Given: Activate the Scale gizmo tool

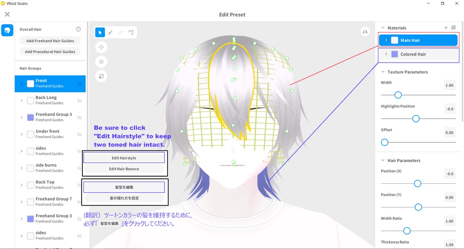Looking at the screenshot, I should [101, 77].
